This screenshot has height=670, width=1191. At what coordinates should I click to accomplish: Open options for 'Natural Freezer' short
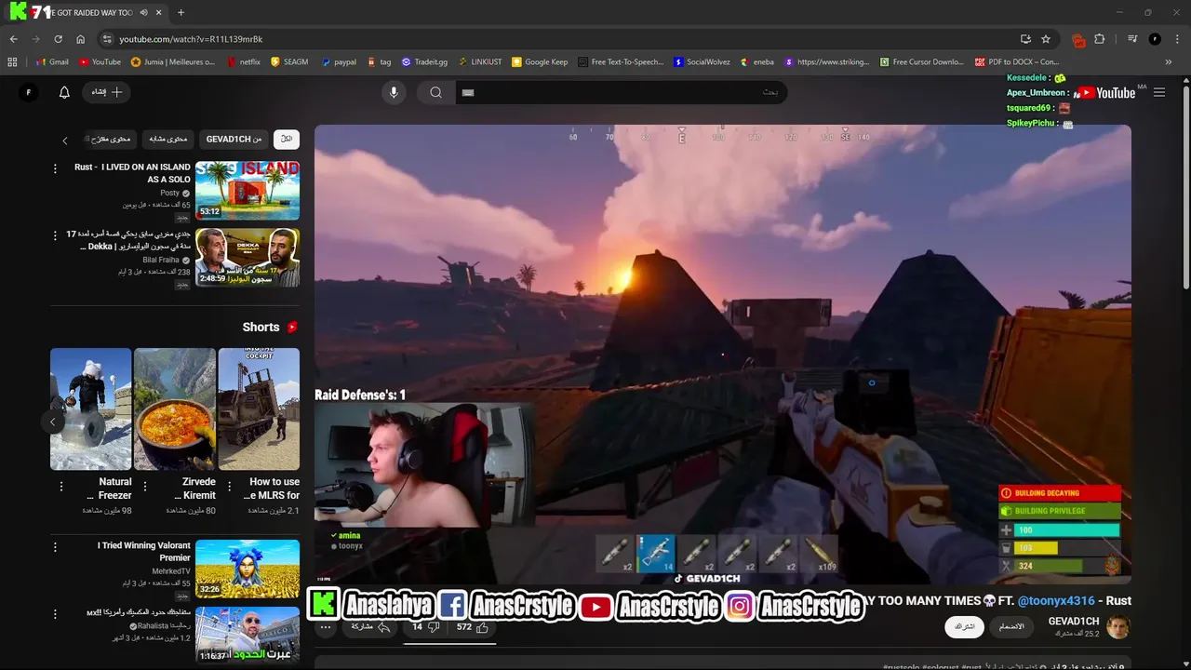tap(61, 486)
